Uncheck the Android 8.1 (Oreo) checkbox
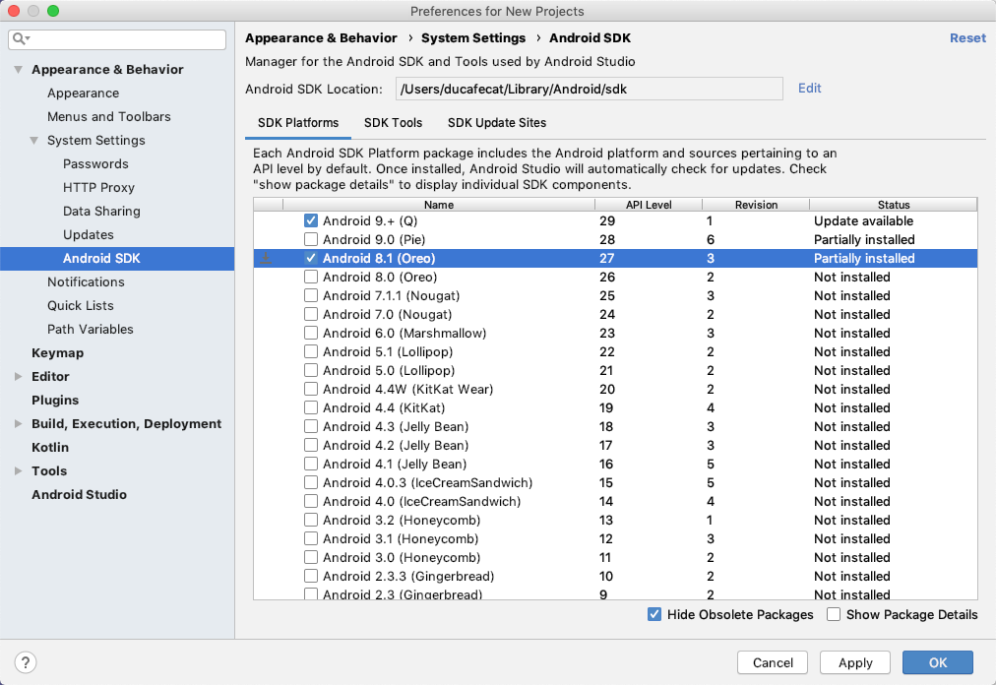996x685 pixels. 311,259
